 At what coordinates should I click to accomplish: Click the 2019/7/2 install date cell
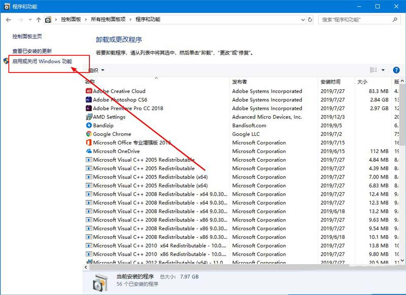331,134
